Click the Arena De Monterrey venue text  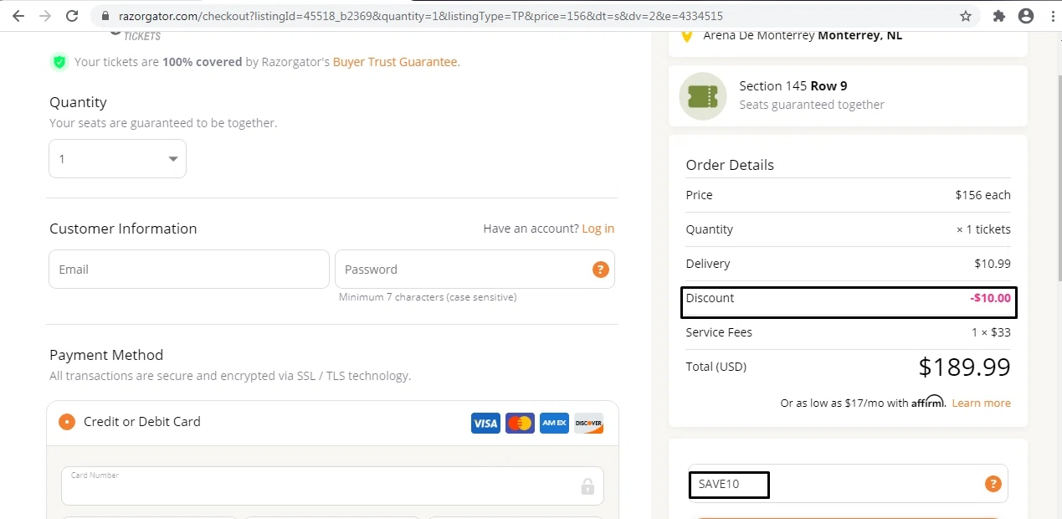coord(803,35)
